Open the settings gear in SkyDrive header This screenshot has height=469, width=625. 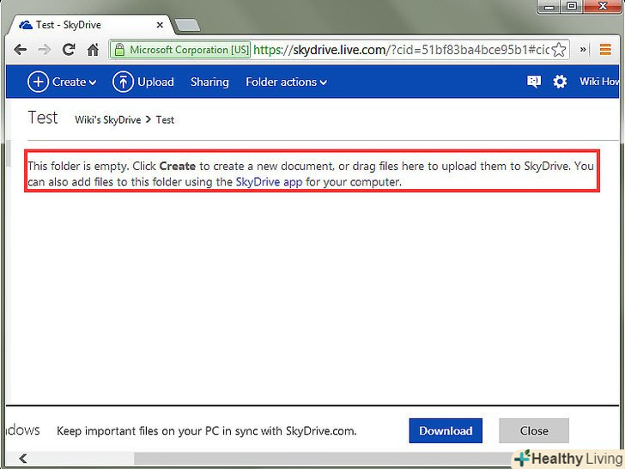pos(560,82)
